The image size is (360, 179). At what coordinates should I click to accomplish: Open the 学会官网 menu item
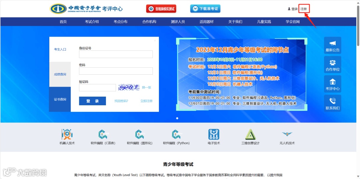(293, 22)
